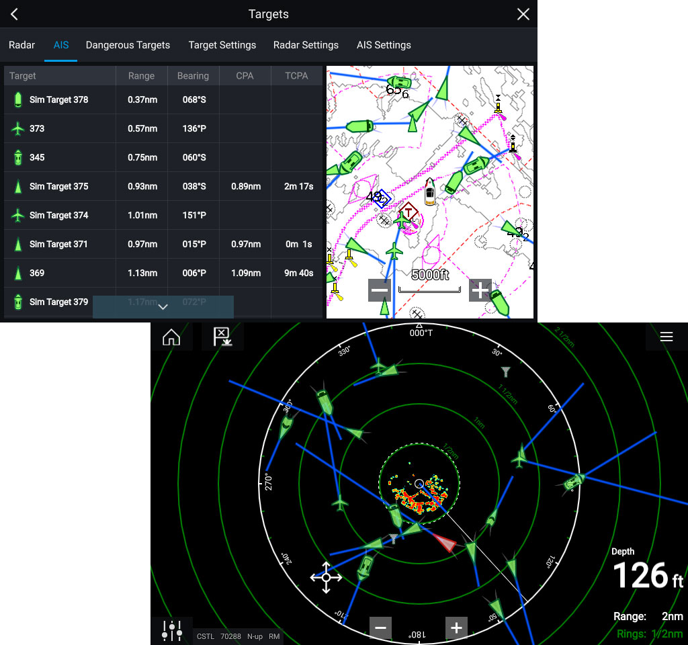The width and height of the screenshot is (688, 645).
Task: Click the aircraft icon for Sim Target 374
Action: 18,215
